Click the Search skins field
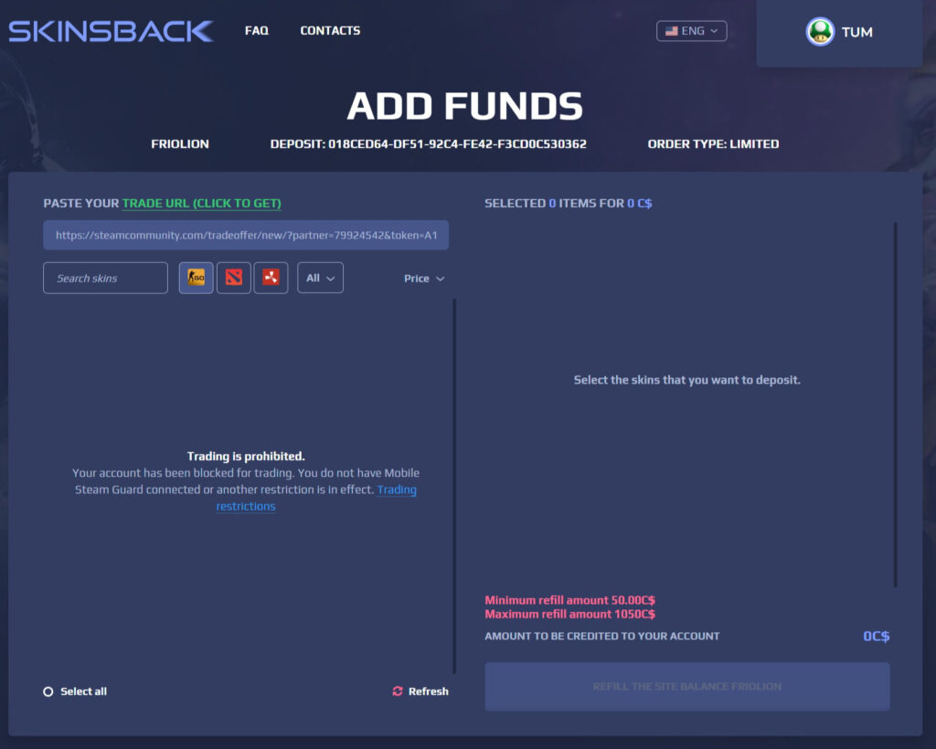936x749 pixels. click(x=105, y=278)
